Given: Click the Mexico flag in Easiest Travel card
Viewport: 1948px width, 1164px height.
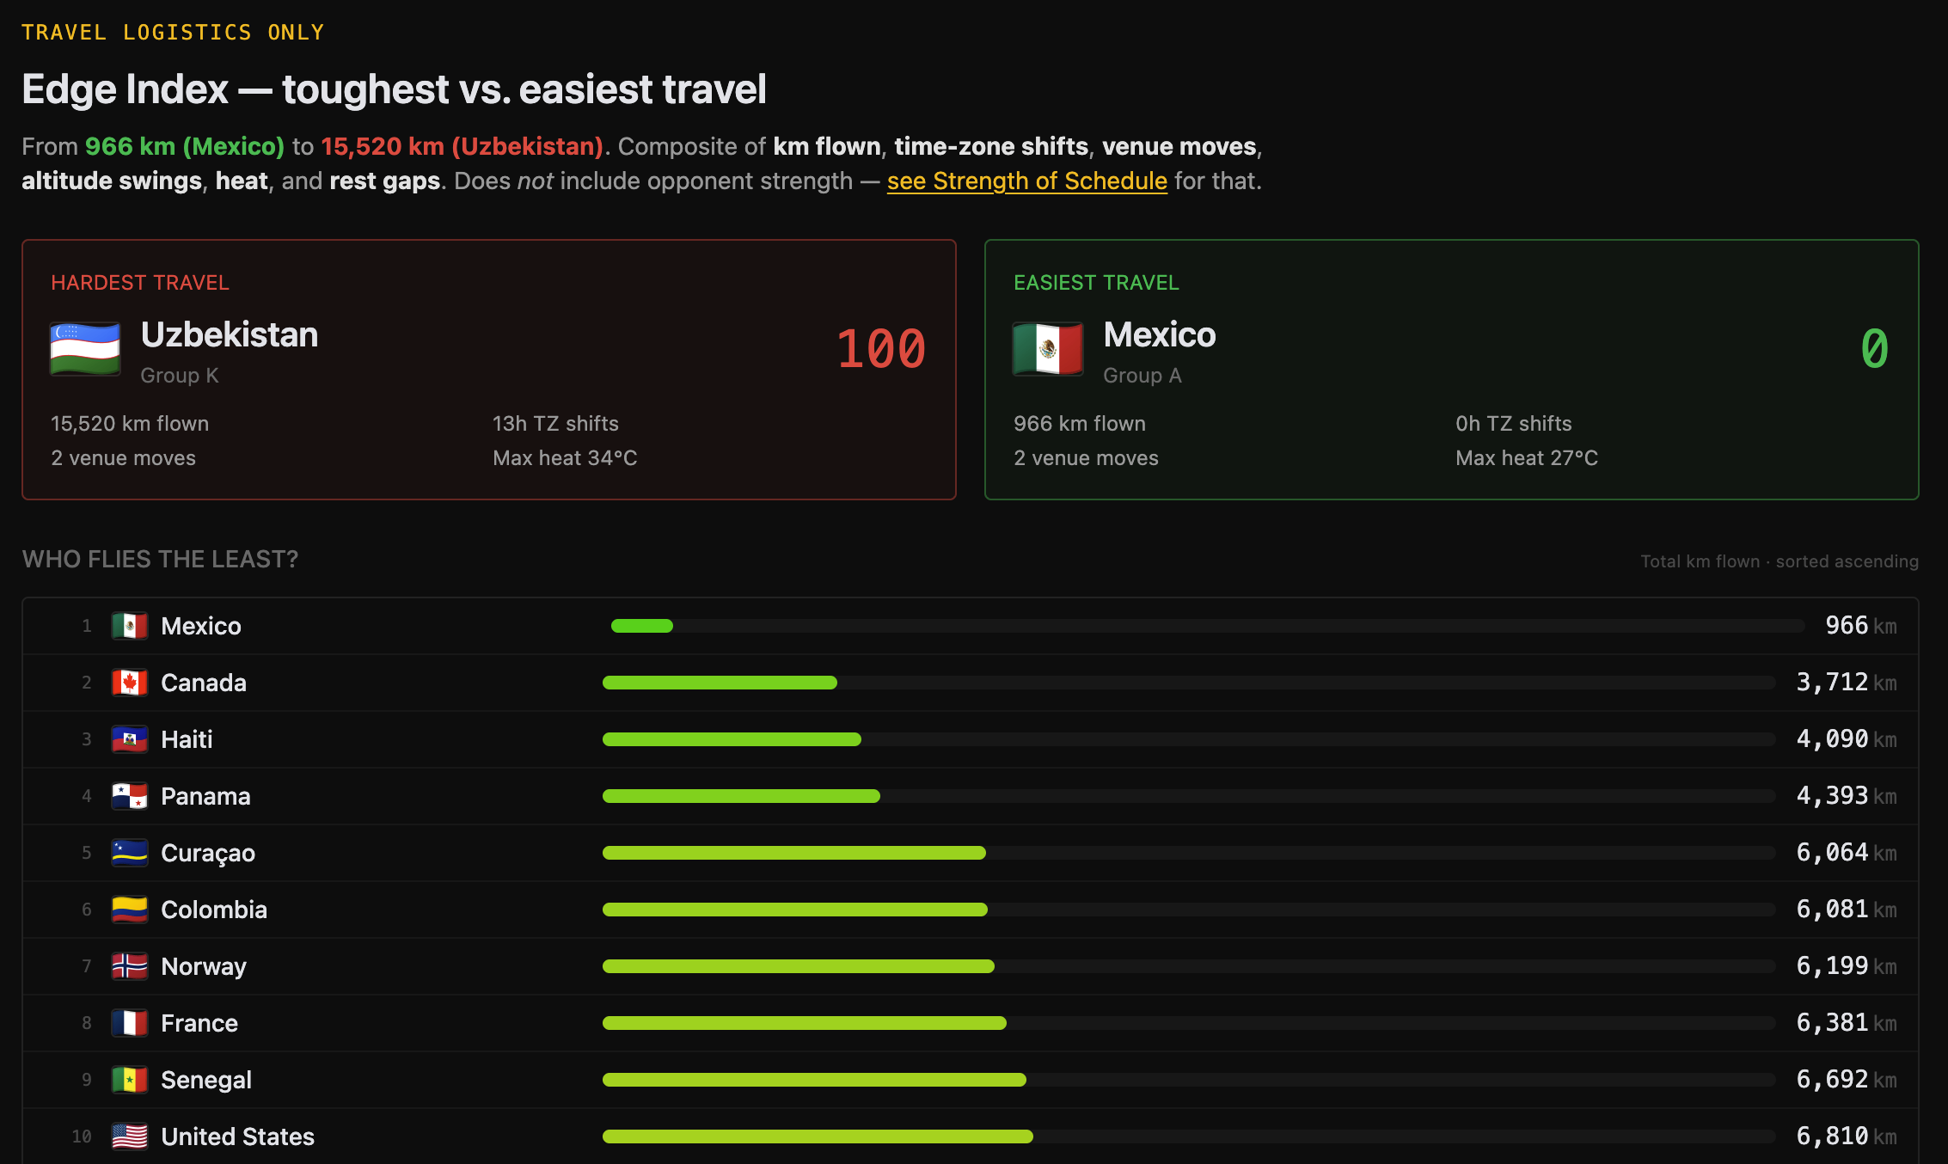Looking at the screenshot, I should click(1048, 349).
